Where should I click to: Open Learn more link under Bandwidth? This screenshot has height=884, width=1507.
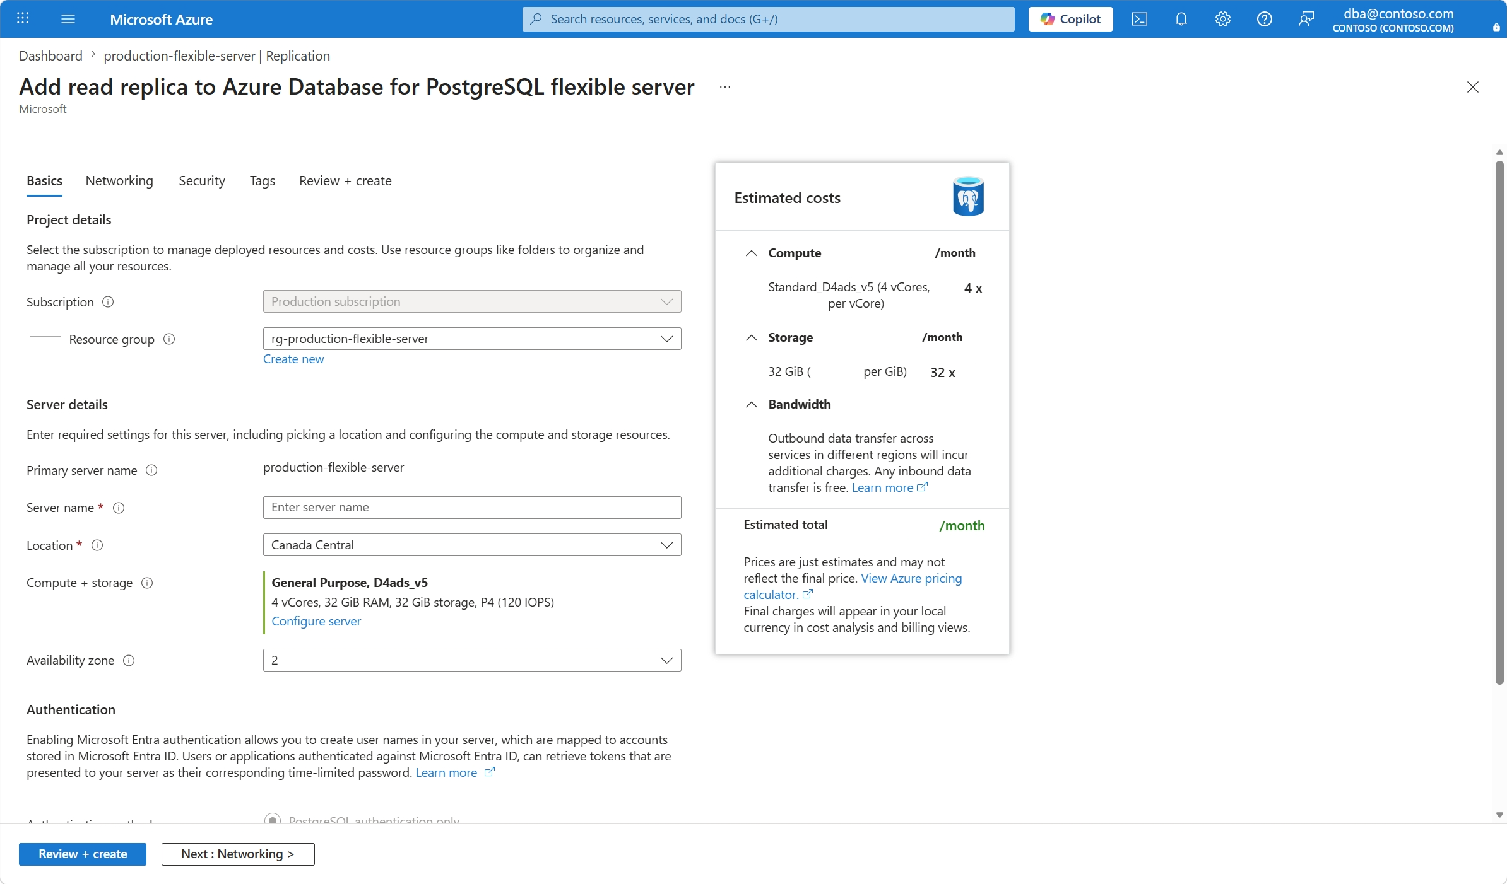click(x=890, y=487)
